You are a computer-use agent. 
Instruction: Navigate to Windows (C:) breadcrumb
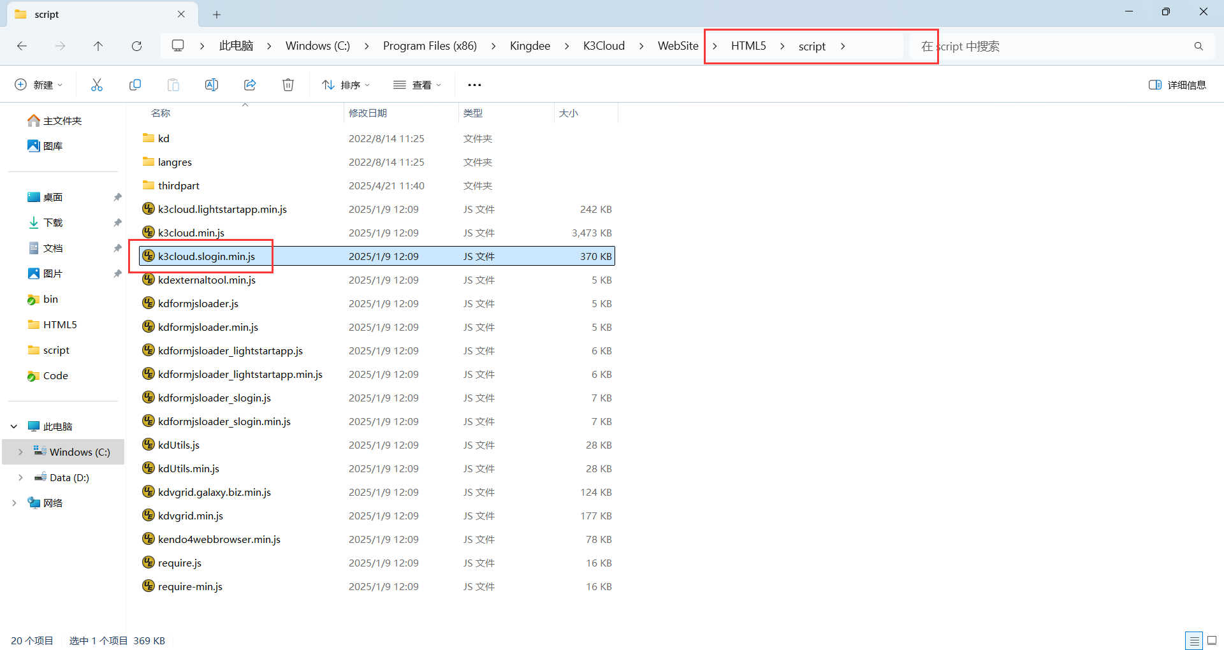tap(317, 46)
